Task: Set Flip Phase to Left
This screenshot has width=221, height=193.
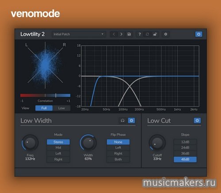Action: (x=118, y=148)
